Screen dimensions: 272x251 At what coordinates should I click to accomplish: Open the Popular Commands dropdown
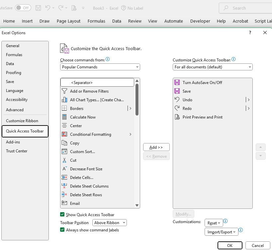[x=100, y=67]
